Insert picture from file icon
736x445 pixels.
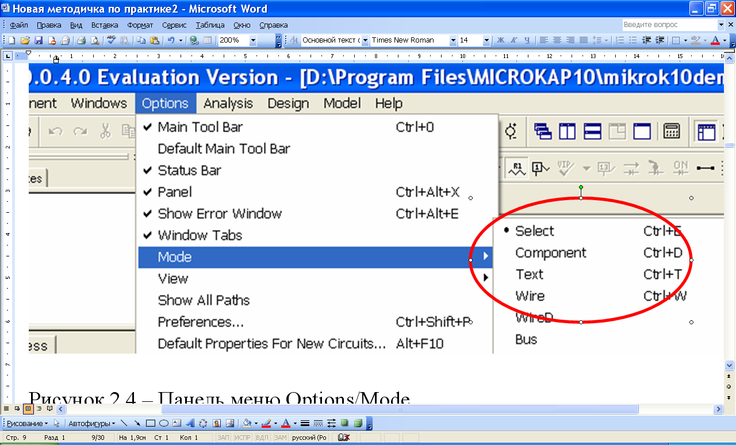[229, 423]
